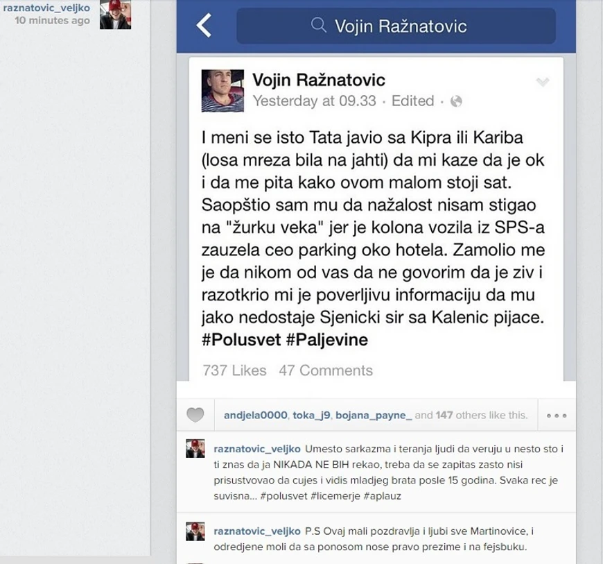Open the 47 Comments link

point(326,370)
